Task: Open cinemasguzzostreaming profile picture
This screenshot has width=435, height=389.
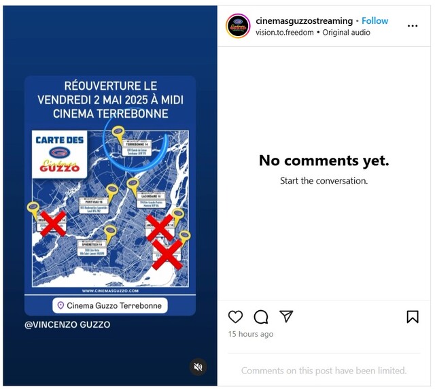Action: tap(238, 26)
